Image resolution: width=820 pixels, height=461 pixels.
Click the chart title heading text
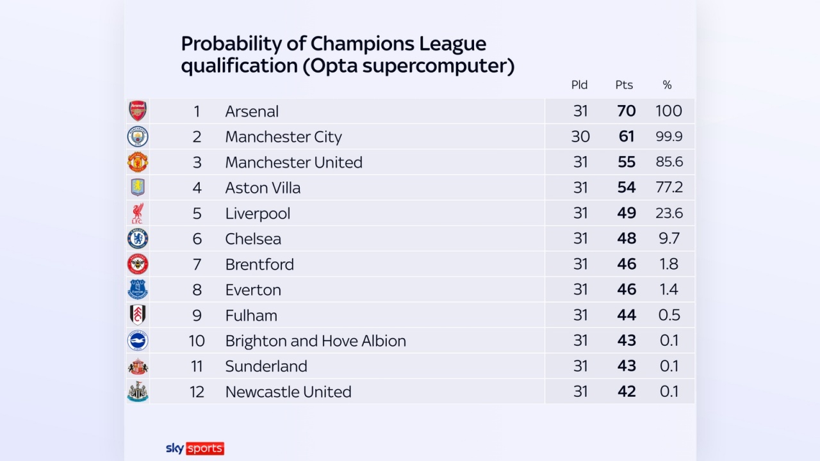(x=347, y=54)
